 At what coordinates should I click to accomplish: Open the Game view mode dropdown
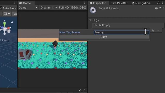click(x=28, y=7)
